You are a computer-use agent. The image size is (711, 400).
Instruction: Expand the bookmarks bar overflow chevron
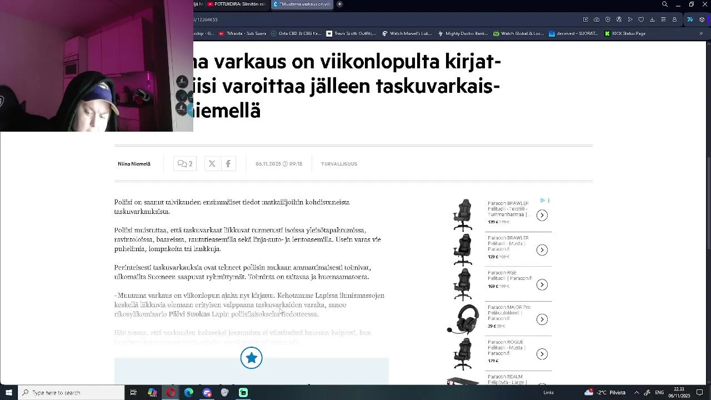pos(701,33)
